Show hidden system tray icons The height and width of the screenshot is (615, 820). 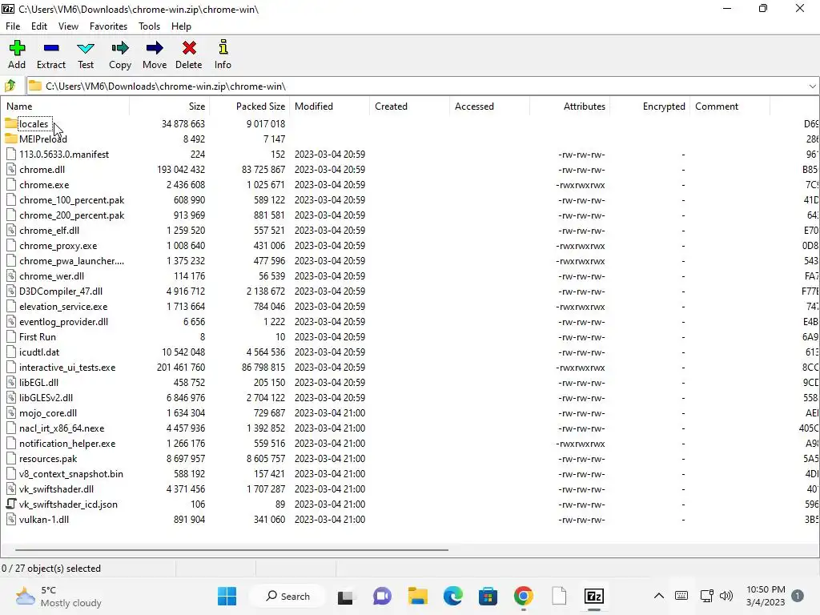[659, 596]
